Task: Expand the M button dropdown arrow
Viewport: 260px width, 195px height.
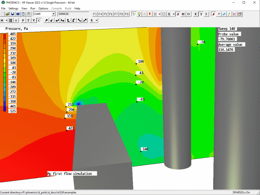Action: (x=6, y=20)
